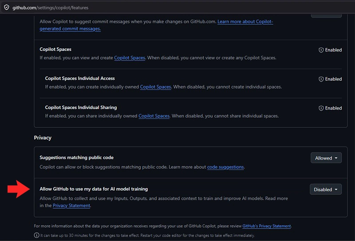Click the Enabled status for Copilot Spaces
This screenshot has width=355, height=241.
333,50
